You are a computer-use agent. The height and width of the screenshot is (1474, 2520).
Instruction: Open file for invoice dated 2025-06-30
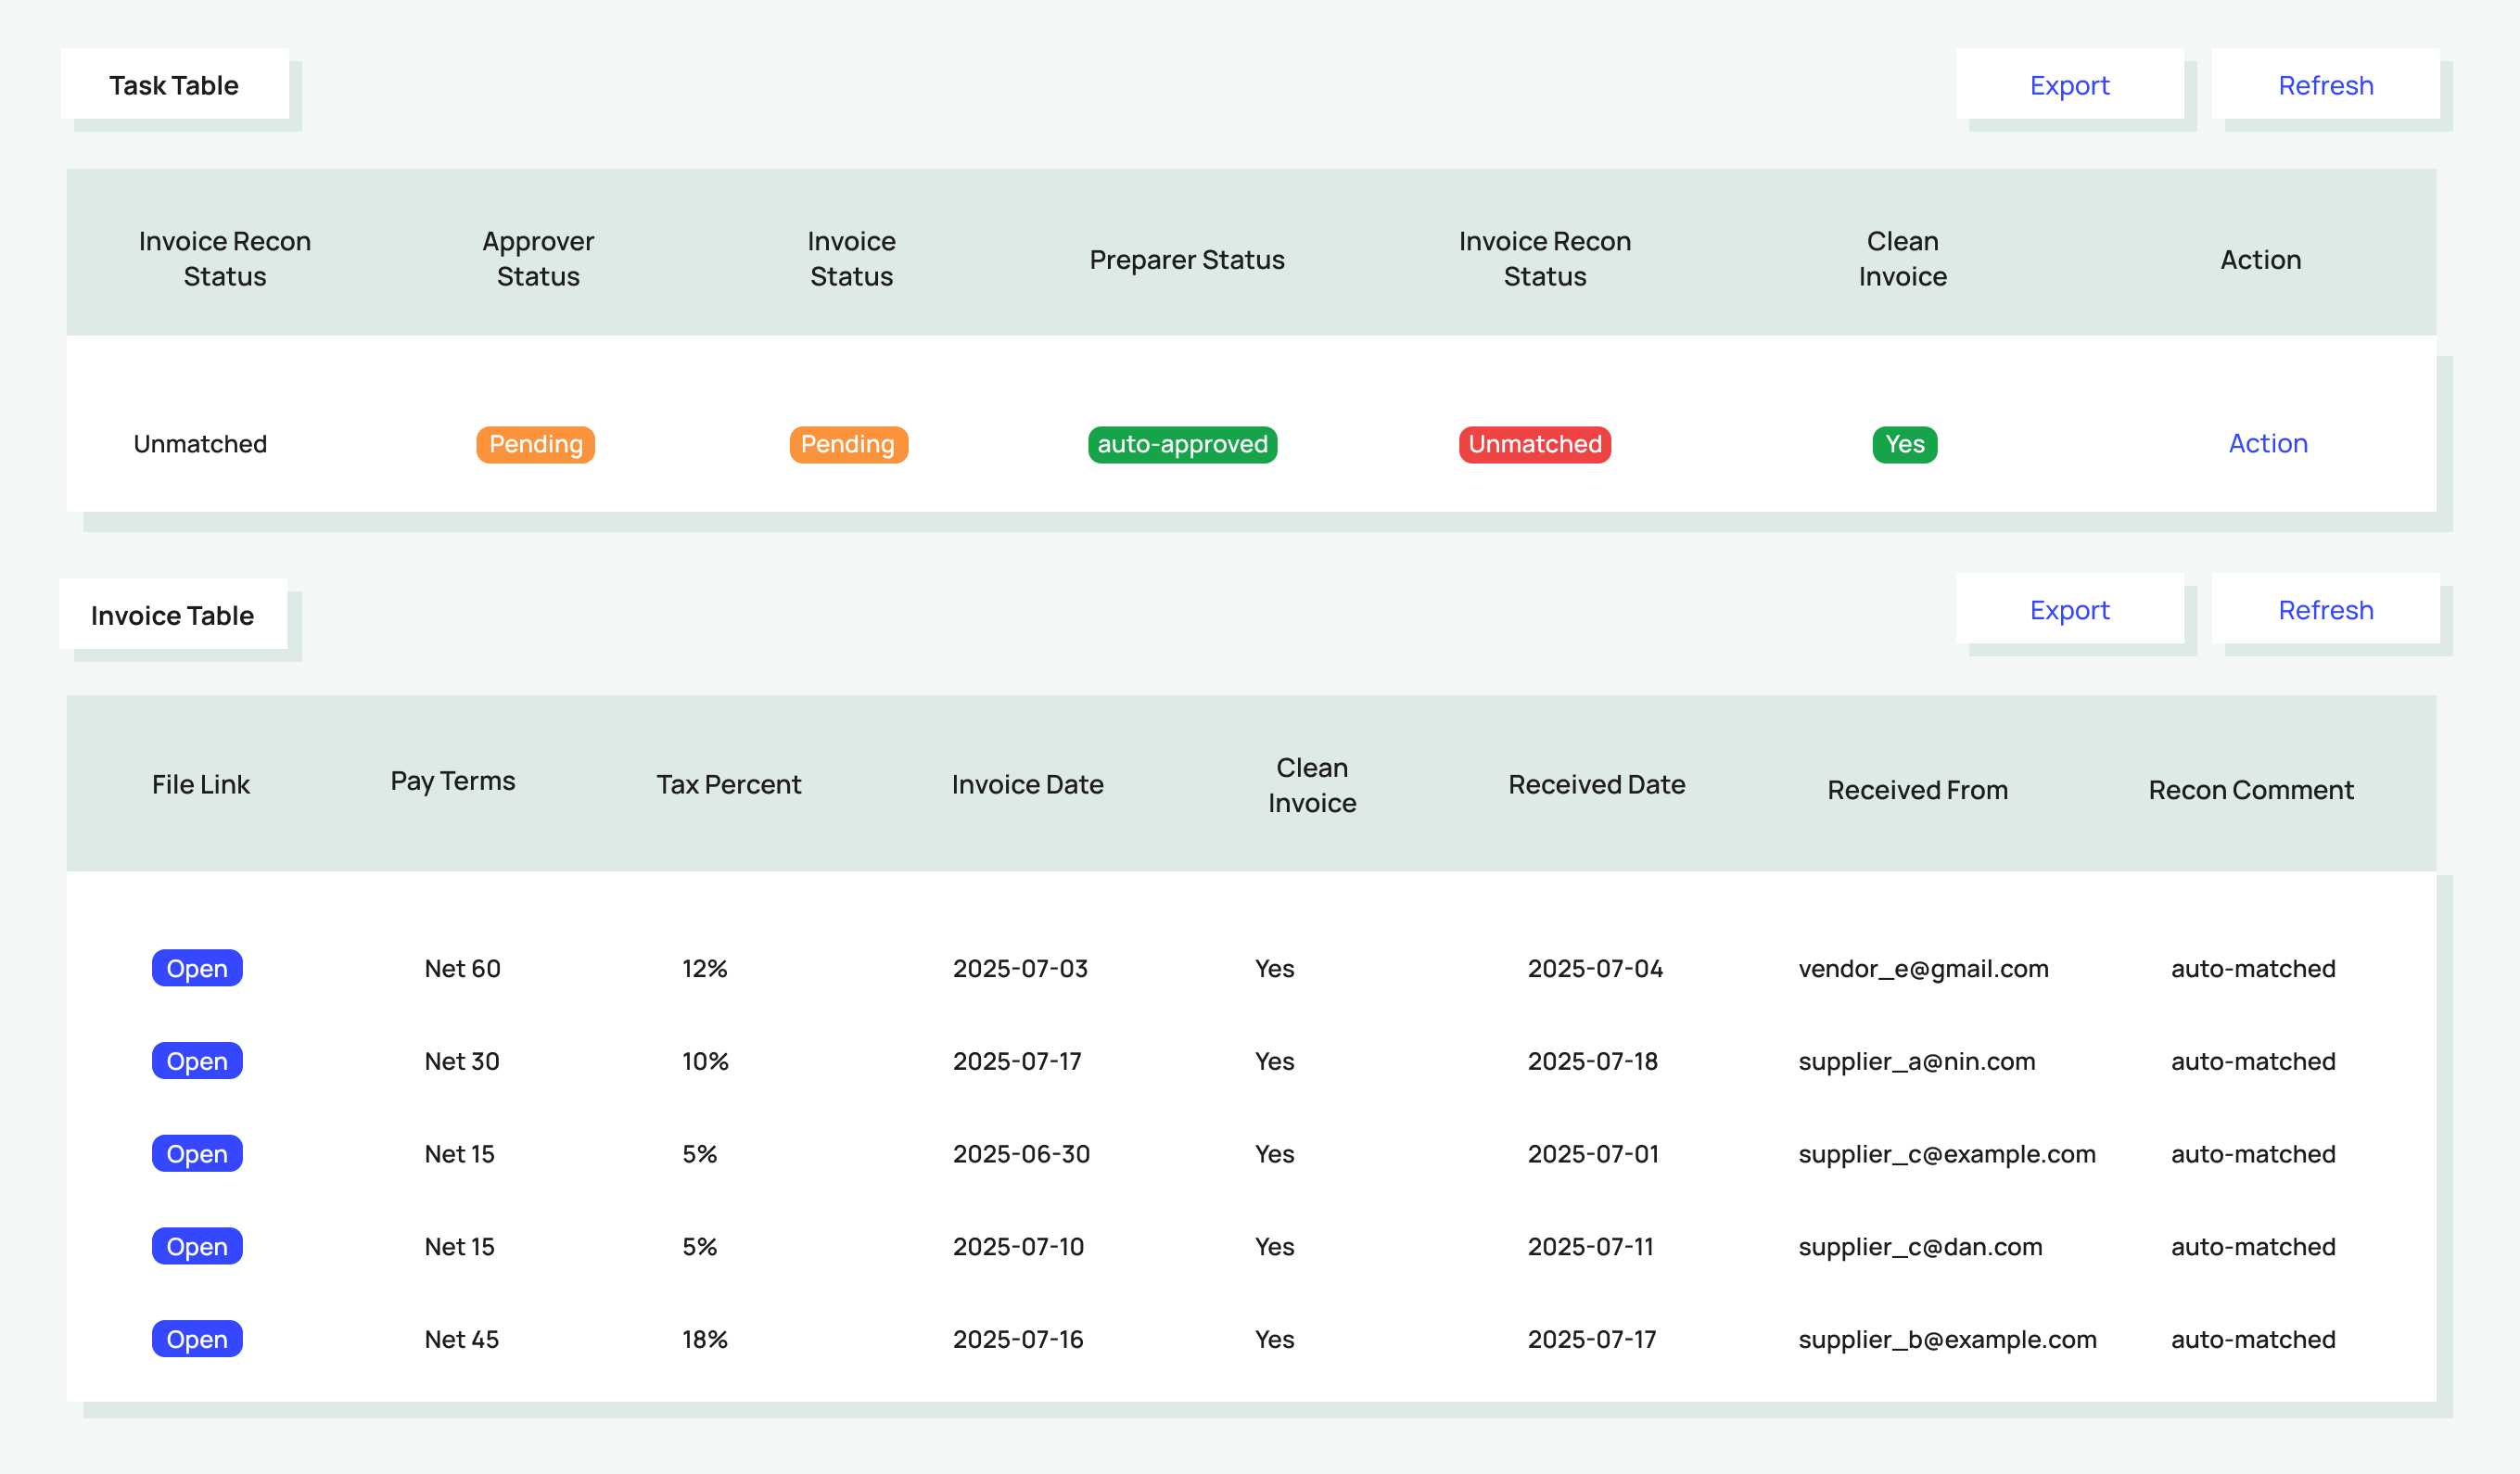pyautogui.click(x=197, y=1154)
